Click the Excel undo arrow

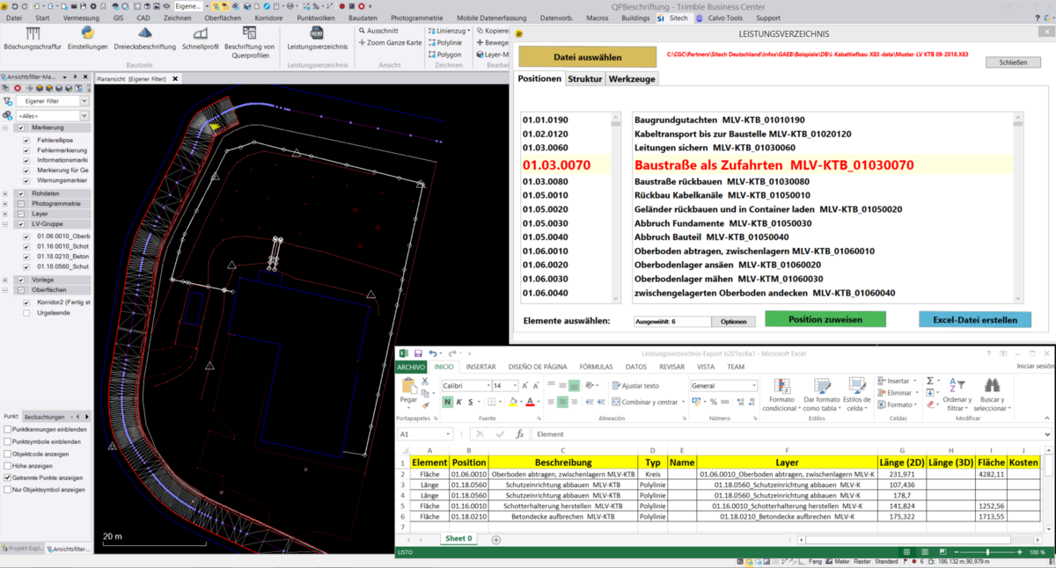pos(432,353)
